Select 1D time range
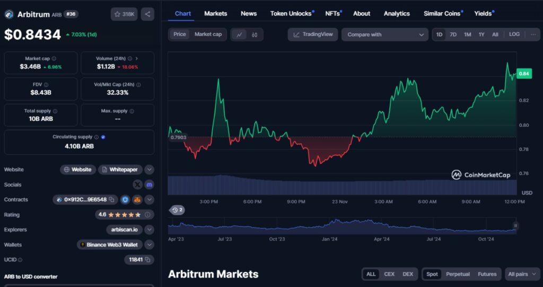The height and width of the screenshot is (287, 543). [439, 34]
